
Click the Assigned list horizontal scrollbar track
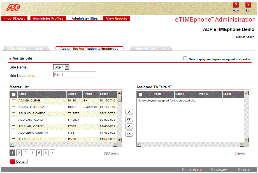pos(190,144)
